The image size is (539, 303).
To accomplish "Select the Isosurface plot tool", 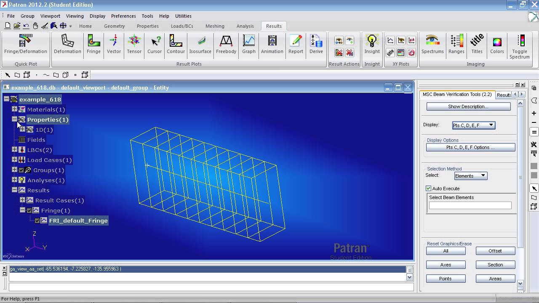I will (200, 45).
